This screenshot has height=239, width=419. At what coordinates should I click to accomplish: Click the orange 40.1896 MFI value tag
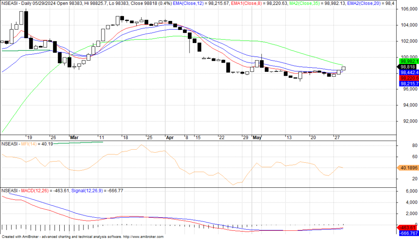[408, 167]
